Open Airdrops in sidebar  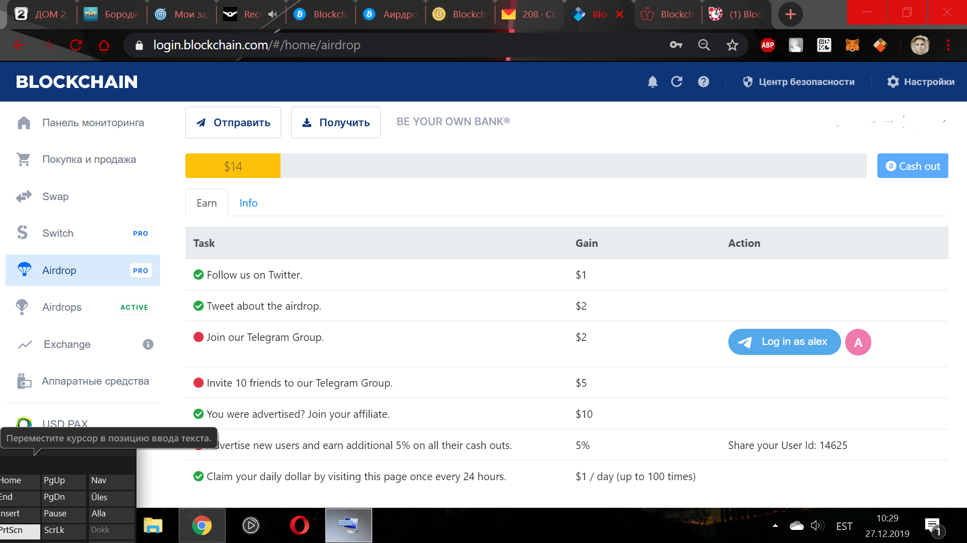(x=83, y=307)
